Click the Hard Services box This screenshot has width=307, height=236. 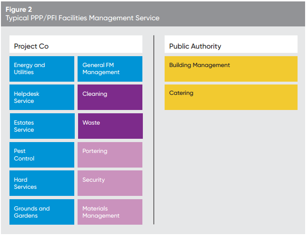(x=42, y=183)
